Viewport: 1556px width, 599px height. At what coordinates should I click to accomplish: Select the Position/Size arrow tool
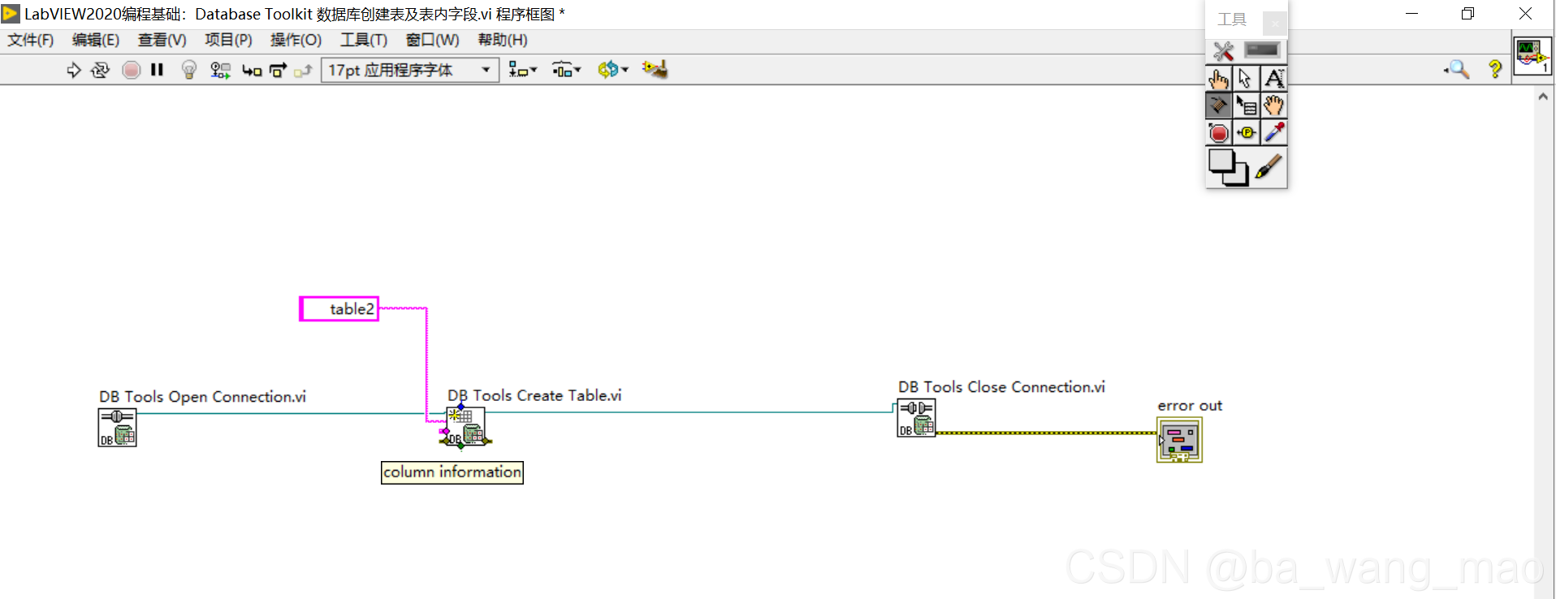(1246, 79)
